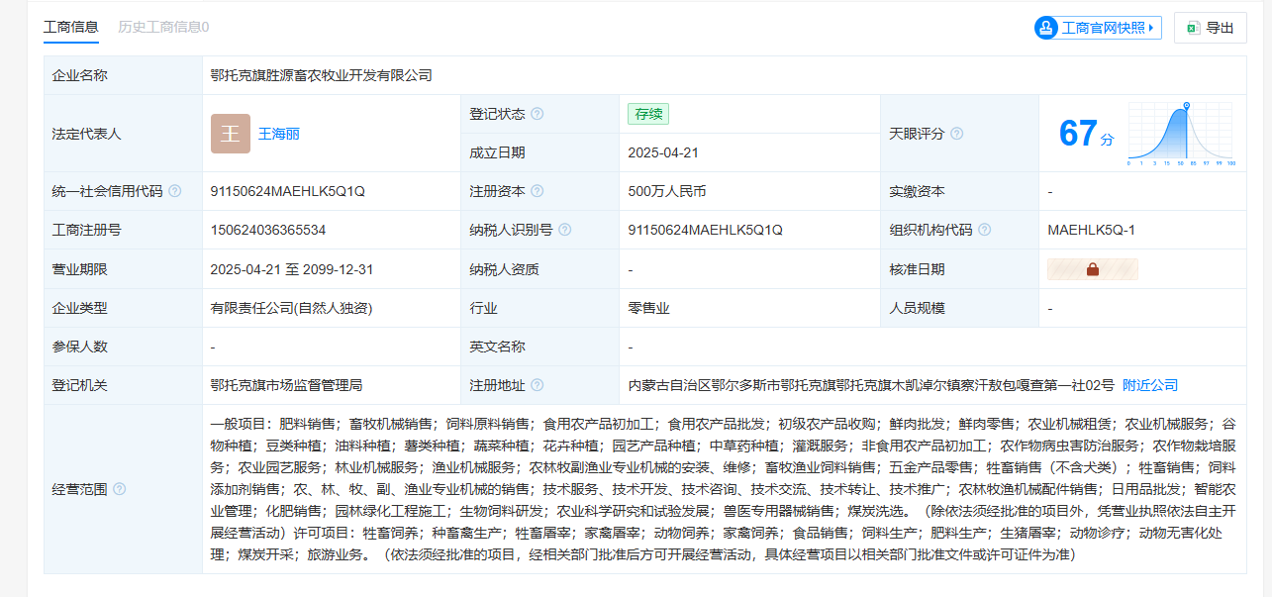Select industry value 零售业
1272x597 pixels.
point(649,308)
